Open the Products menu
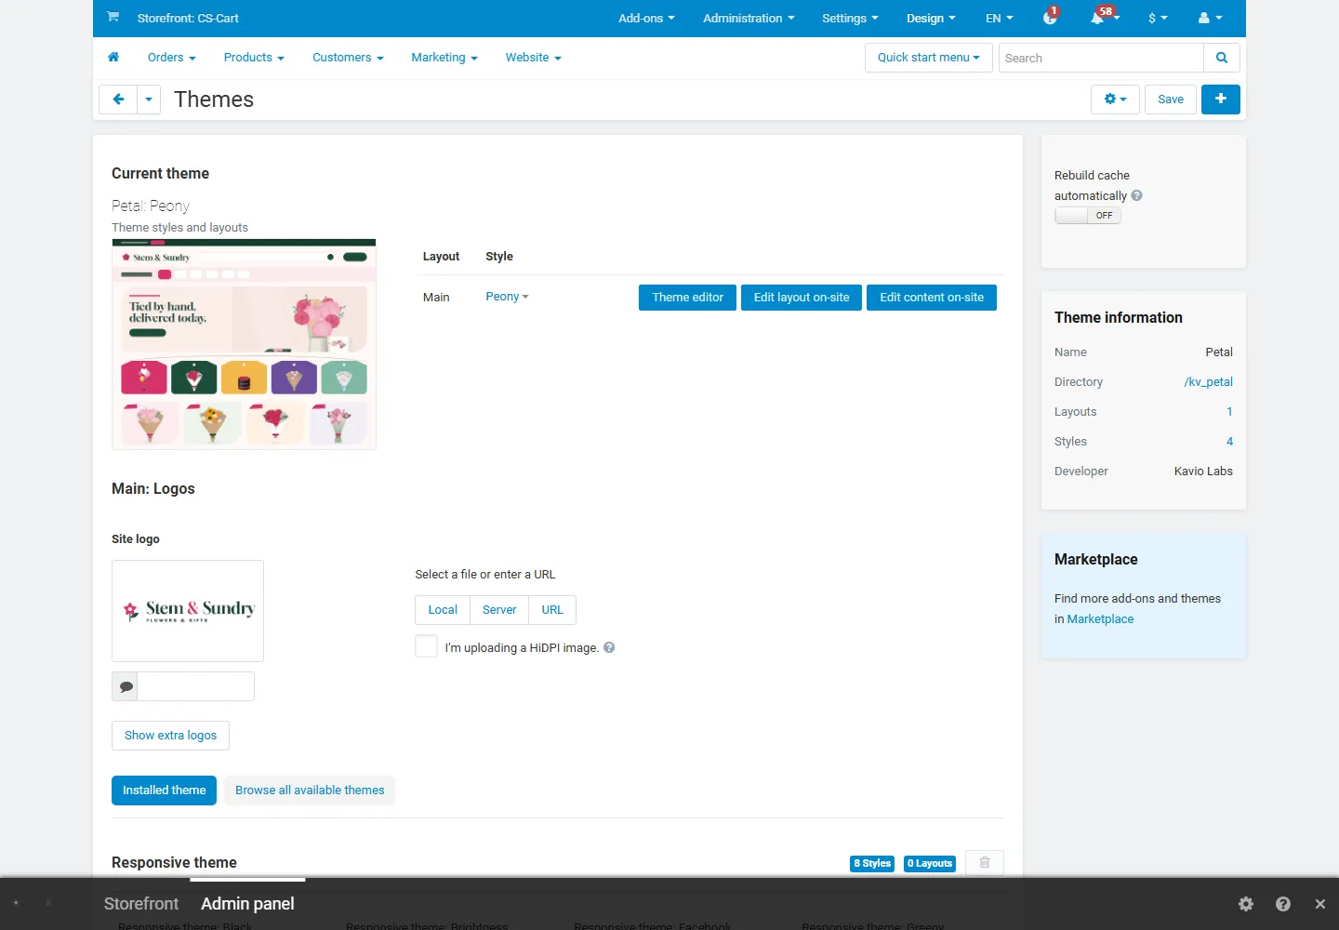Viewport: 1339px width, 930px height. 254,58
